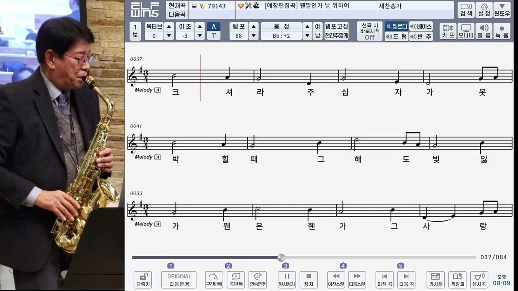518x291 pixels.
Task: Click the drum icon beside song number 79143
Action: pyautogui.click(x=194, y=6)
